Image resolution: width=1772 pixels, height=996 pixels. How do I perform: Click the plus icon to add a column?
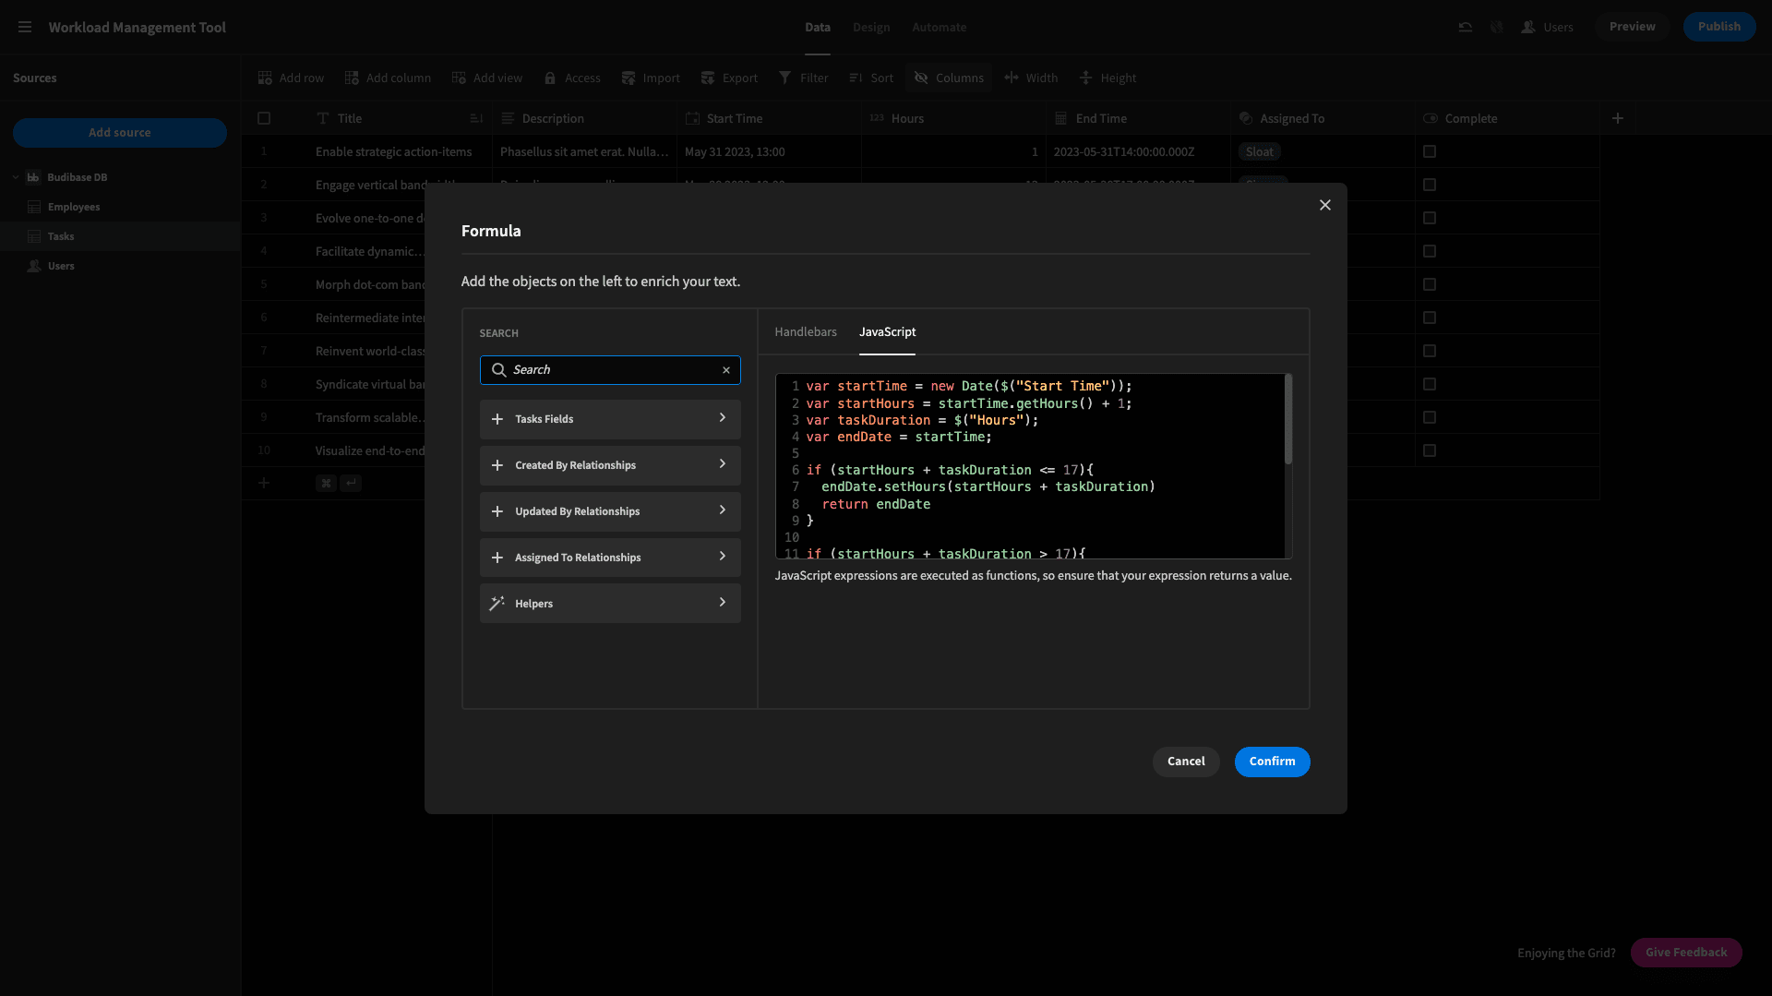click(1617, 118)
